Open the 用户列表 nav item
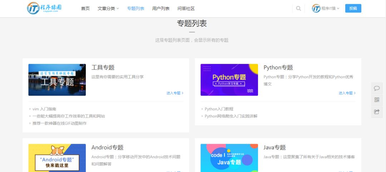The width and height of the screenshot is (386, 172). click(x=161, y=8)
